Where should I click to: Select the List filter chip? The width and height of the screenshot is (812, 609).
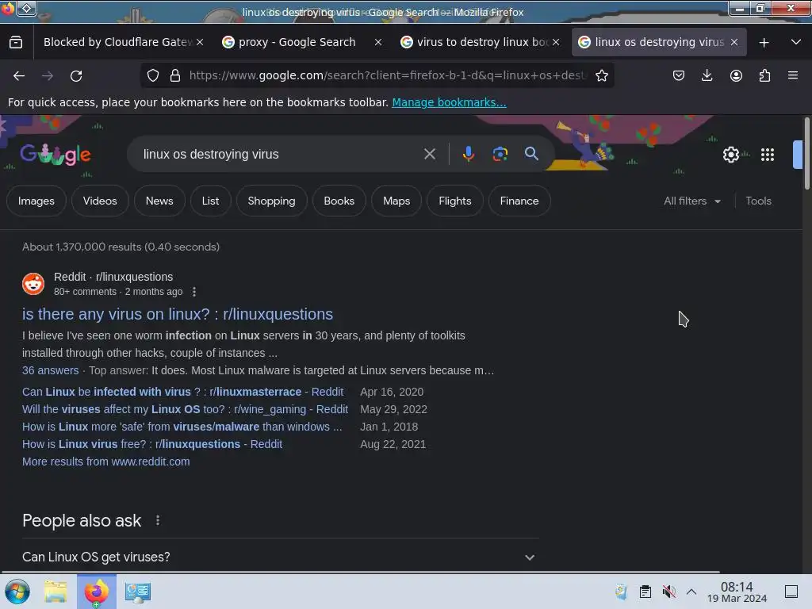coord(210,201)
